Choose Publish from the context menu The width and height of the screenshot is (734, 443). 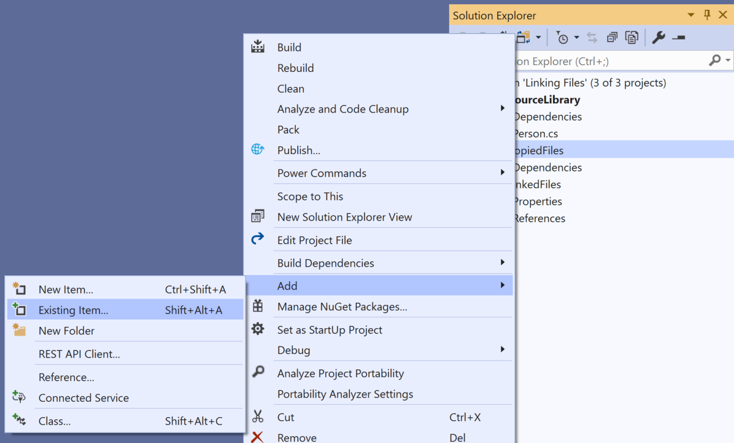(298, 150)
